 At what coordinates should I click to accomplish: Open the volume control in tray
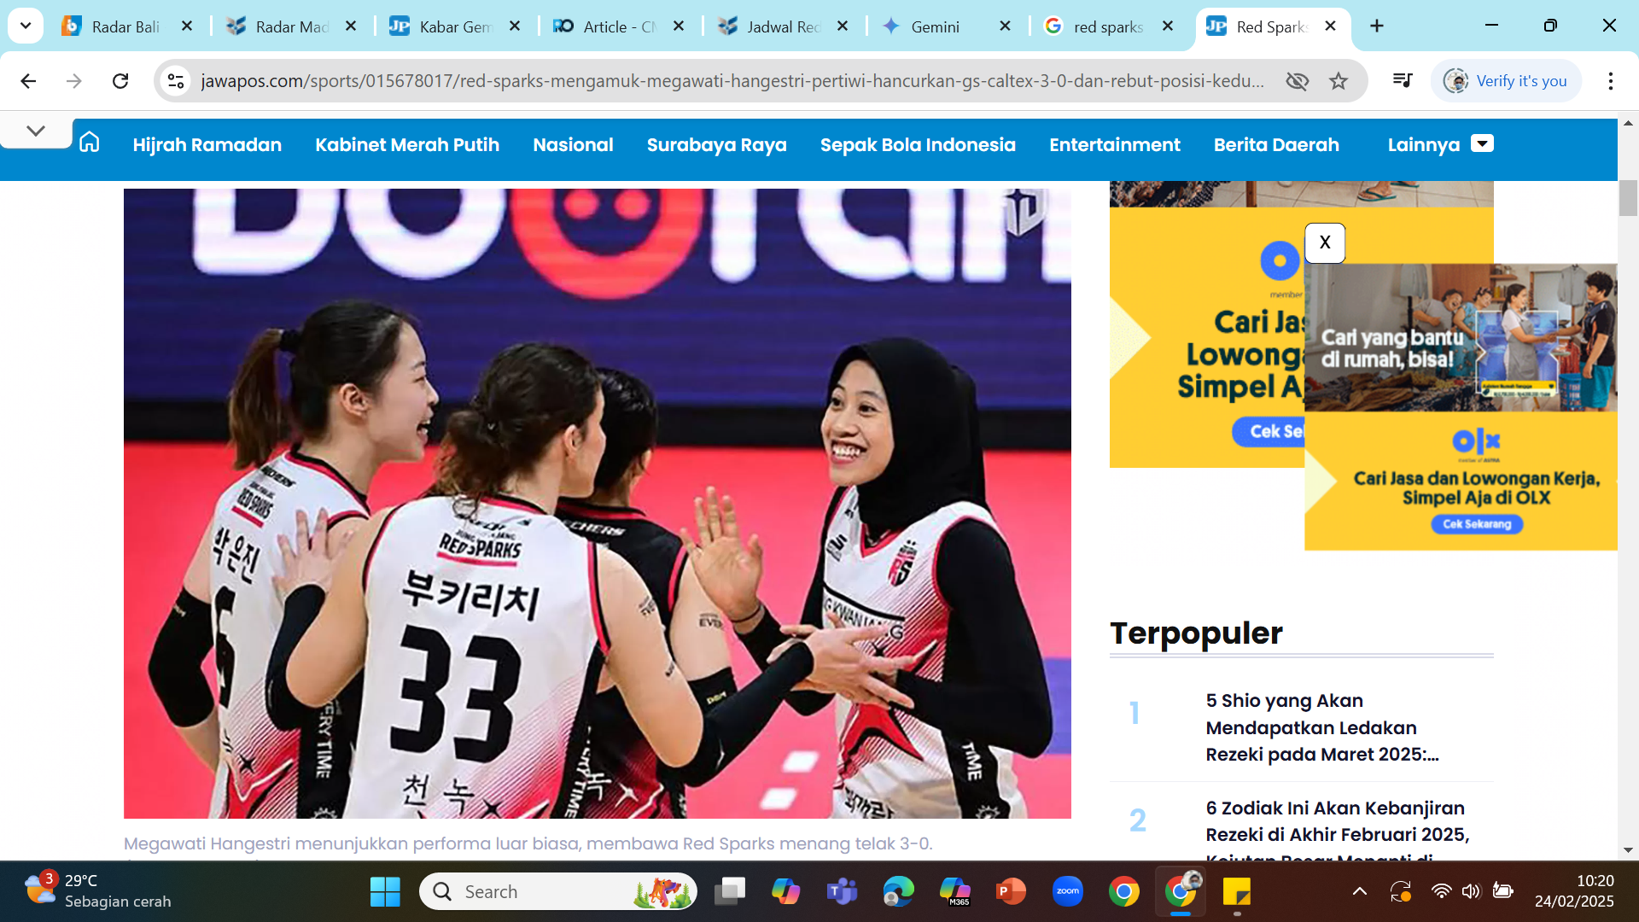(x=1471, y=892)
